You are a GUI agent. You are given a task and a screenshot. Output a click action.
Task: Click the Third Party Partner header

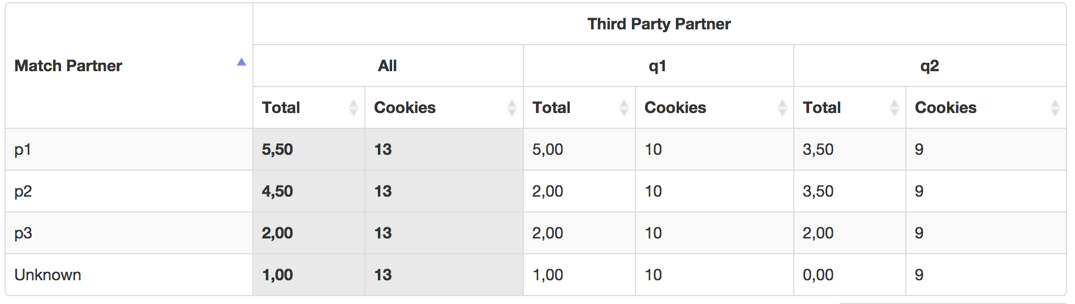(x=659, y=24)
